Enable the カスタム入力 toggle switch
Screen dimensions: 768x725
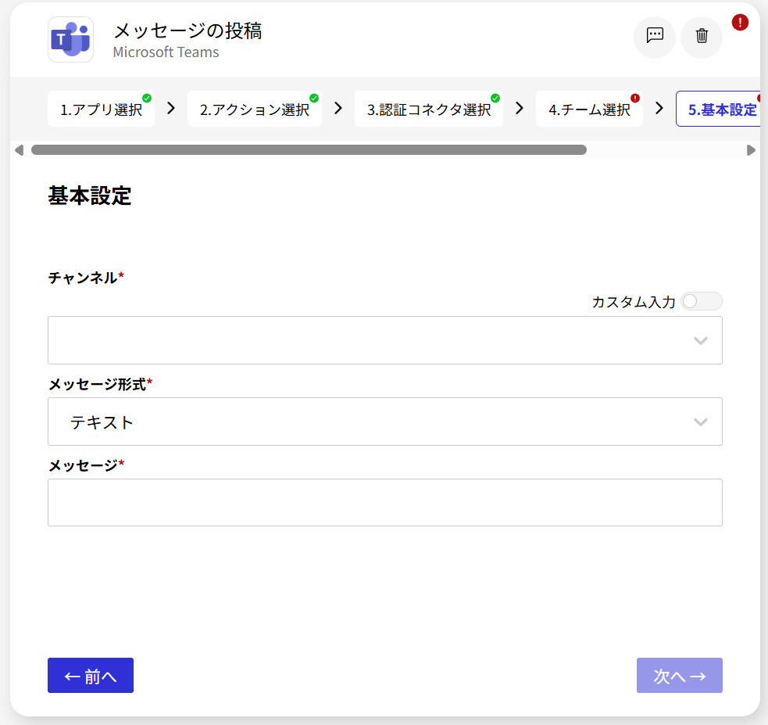point(701,302)
